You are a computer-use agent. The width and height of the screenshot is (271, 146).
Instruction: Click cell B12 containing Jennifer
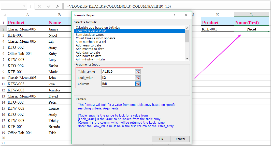pos(59,90)
